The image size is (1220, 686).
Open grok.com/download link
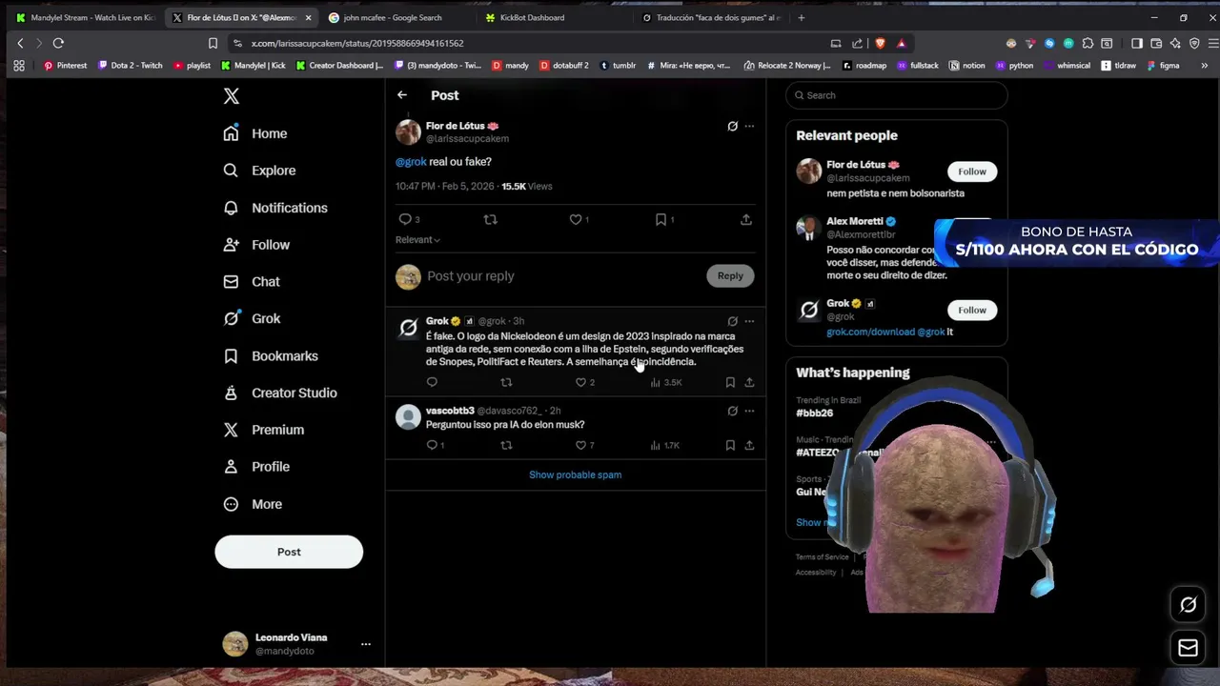[870, 332]
